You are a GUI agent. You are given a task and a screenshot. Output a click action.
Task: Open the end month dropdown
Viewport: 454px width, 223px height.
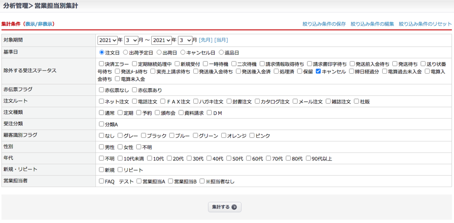point(185,40)
